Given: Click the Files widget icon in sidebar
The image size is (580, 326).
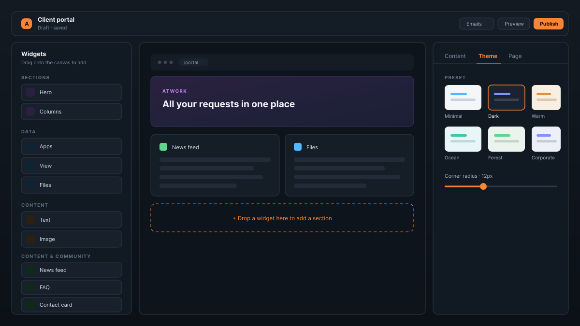Looking at the screenshot, I should tap(30, 185).
